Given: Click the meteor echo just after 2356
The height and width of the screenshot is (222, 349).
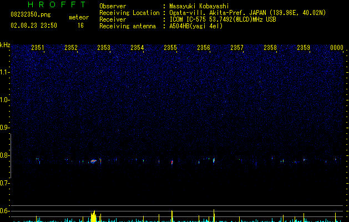Looking at the screenshot, I should pos(214,160).
